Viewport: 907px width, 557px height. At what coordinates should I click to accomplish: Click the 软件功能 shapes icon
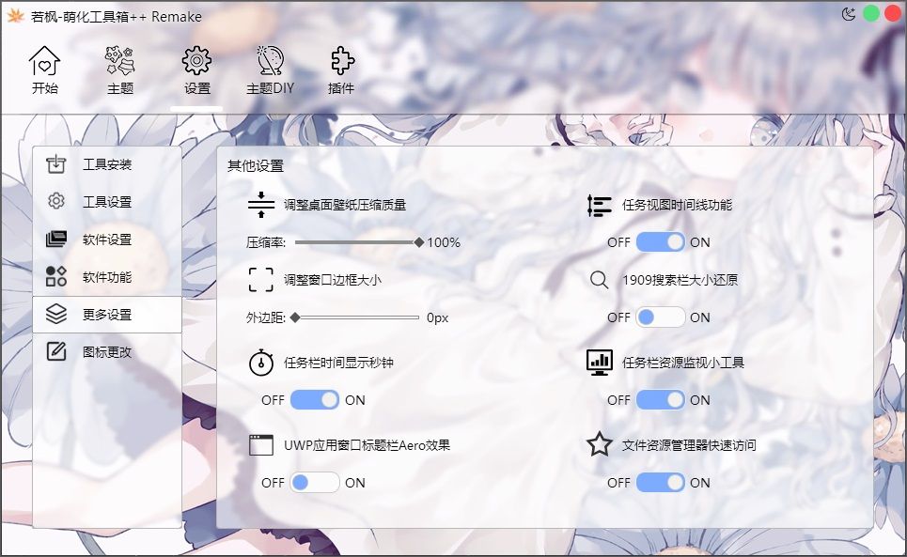pyautogui.click(x=56, y=276)
